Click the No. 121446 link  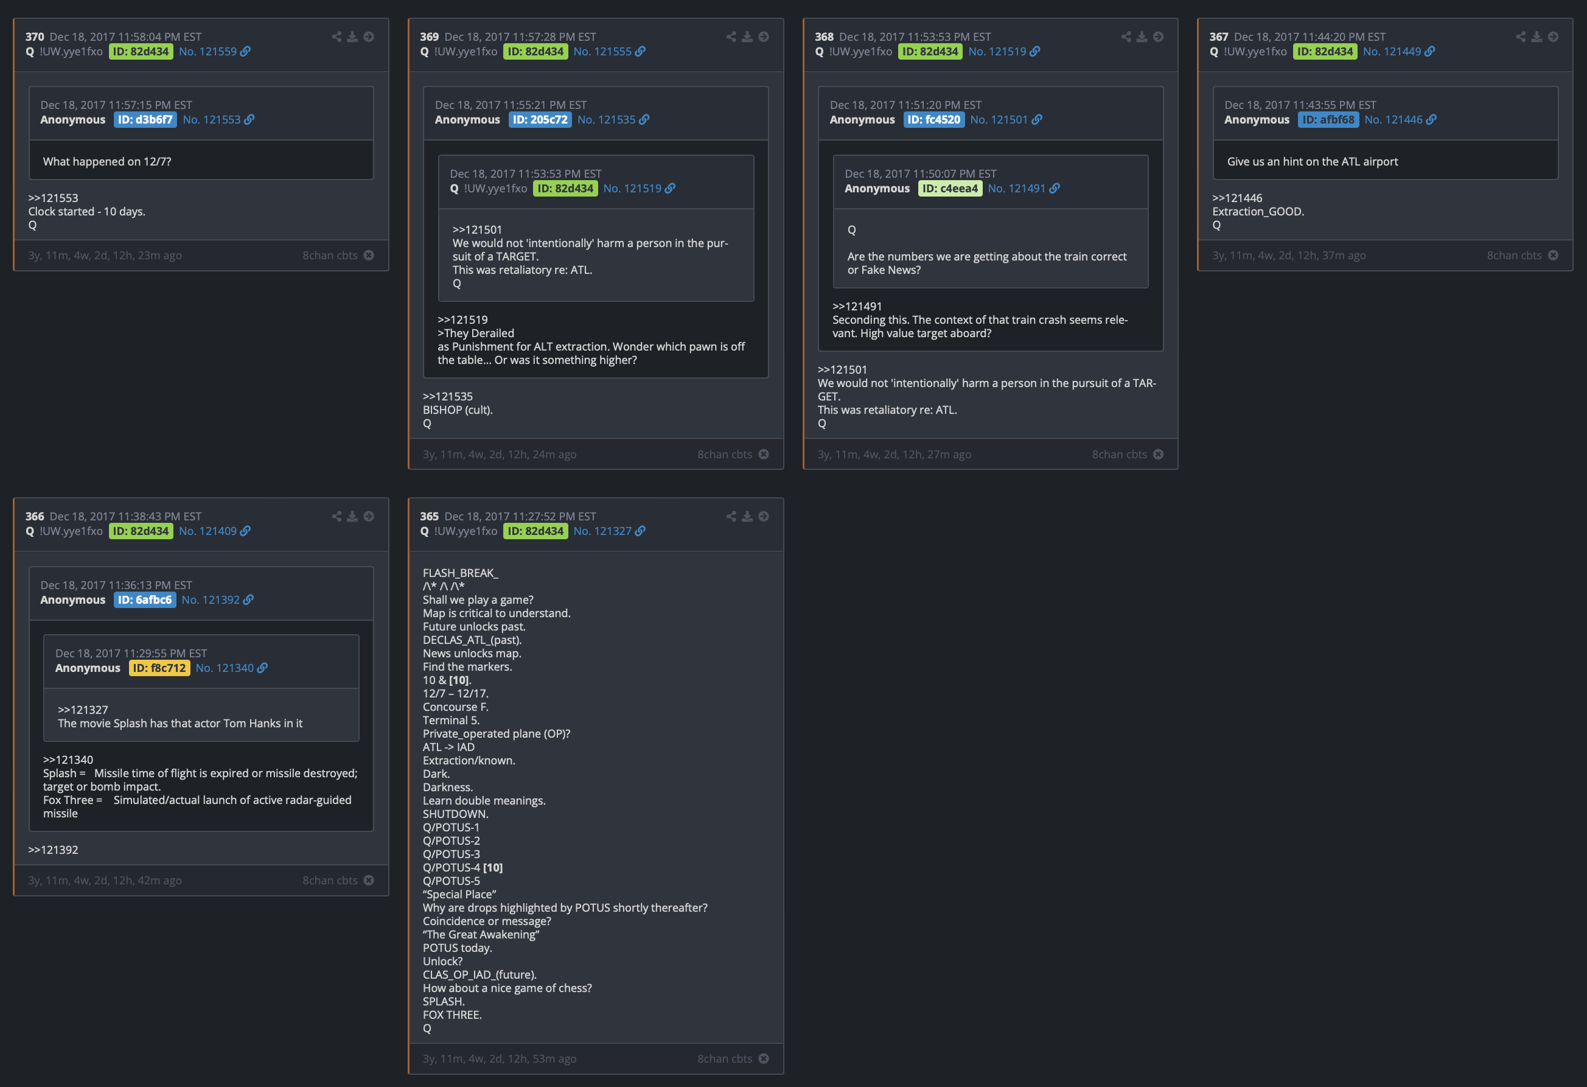click(x=1401, y=119)
